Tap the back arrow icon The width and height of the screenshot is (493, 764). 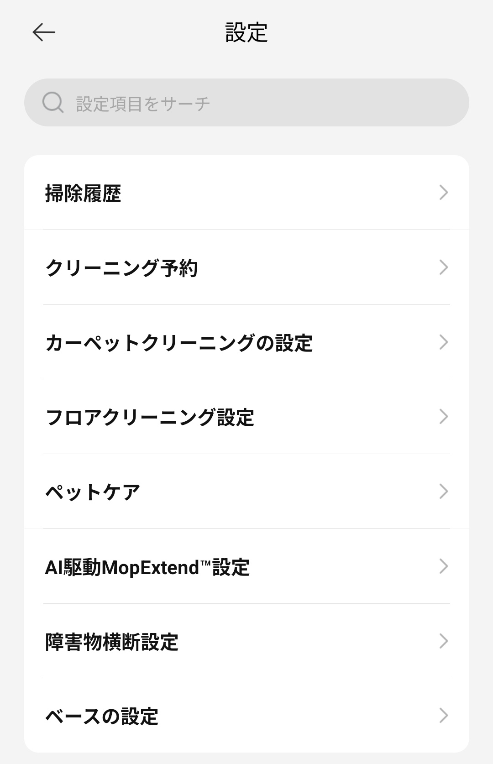[44, 32]
